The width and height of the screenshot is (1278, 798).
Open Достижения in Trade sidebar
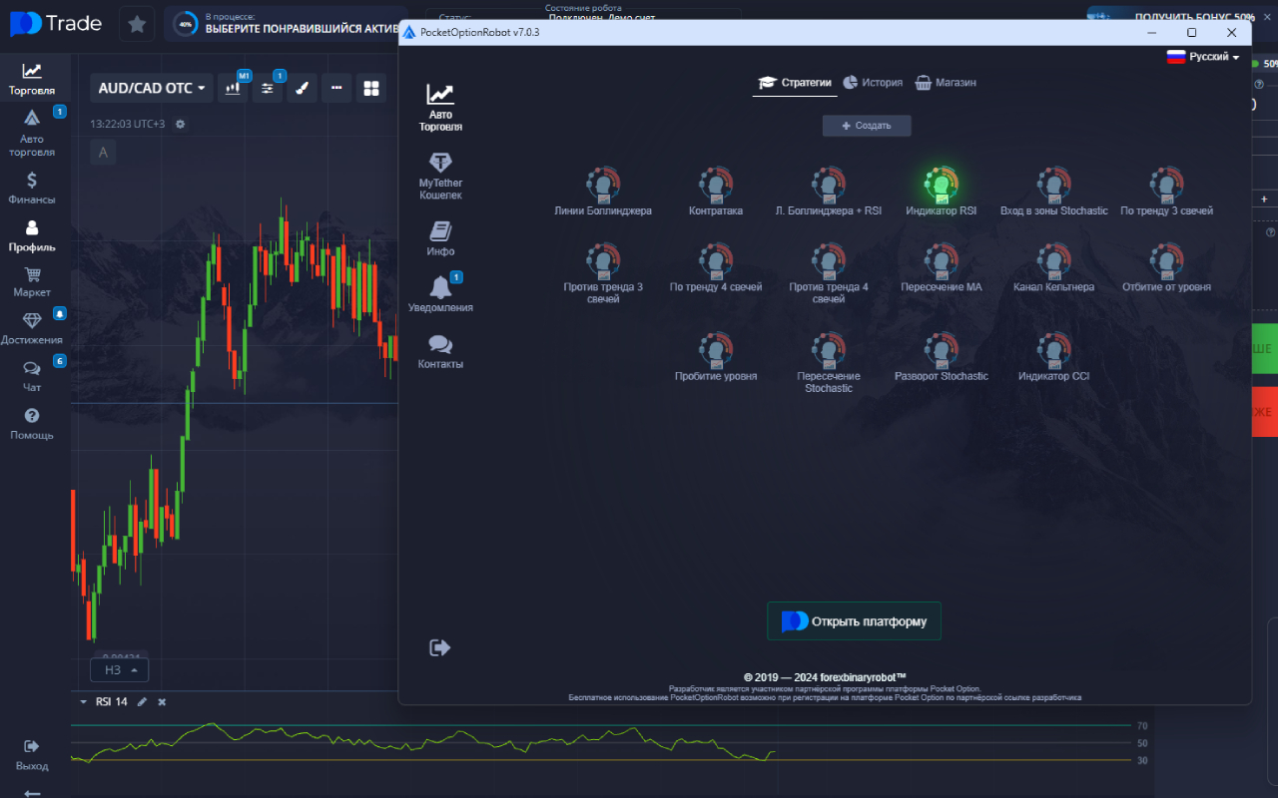pyautogui.click(x=32, y=329)
